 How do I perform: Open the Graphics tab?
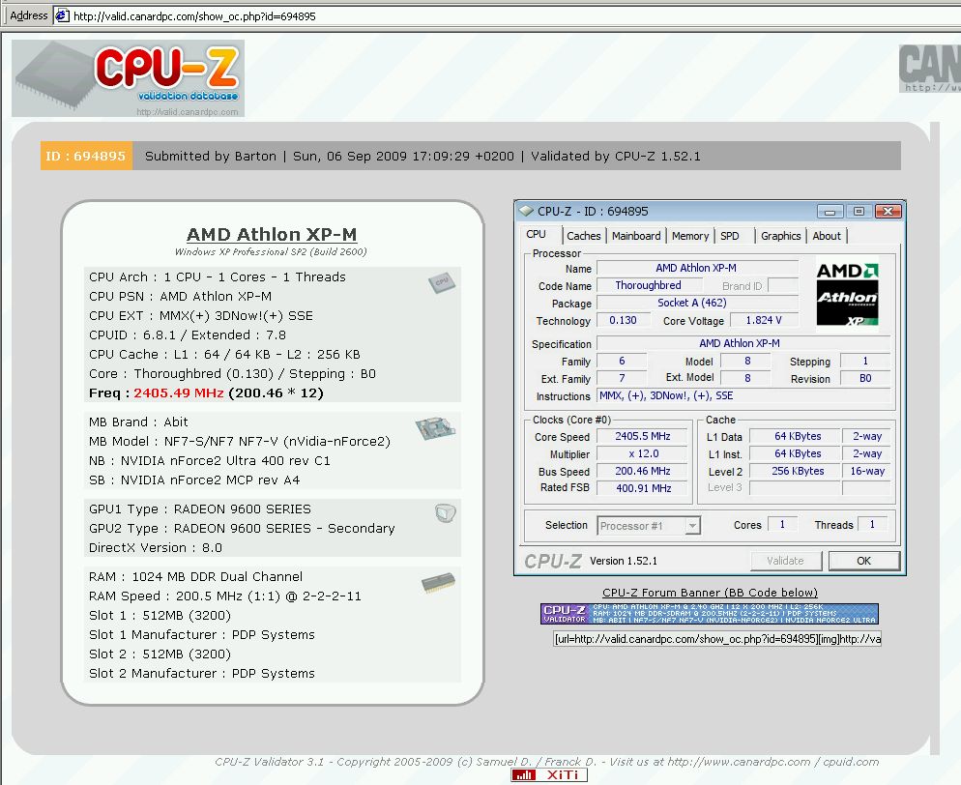(781, 236)
